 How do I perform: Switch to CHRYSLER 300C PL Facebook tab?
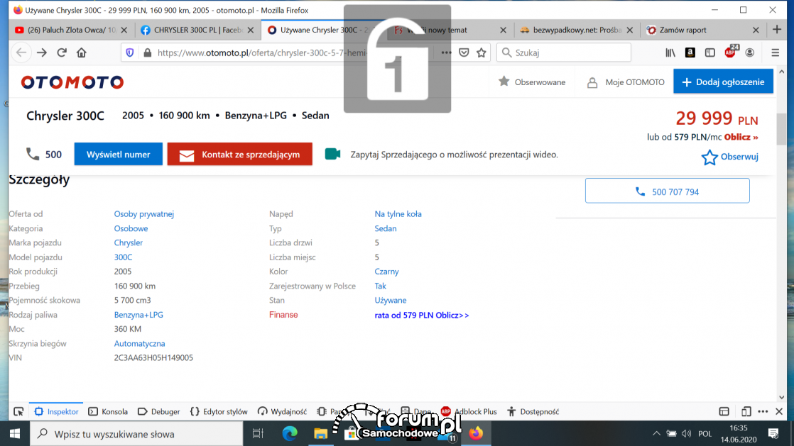(x=197, y=30)
